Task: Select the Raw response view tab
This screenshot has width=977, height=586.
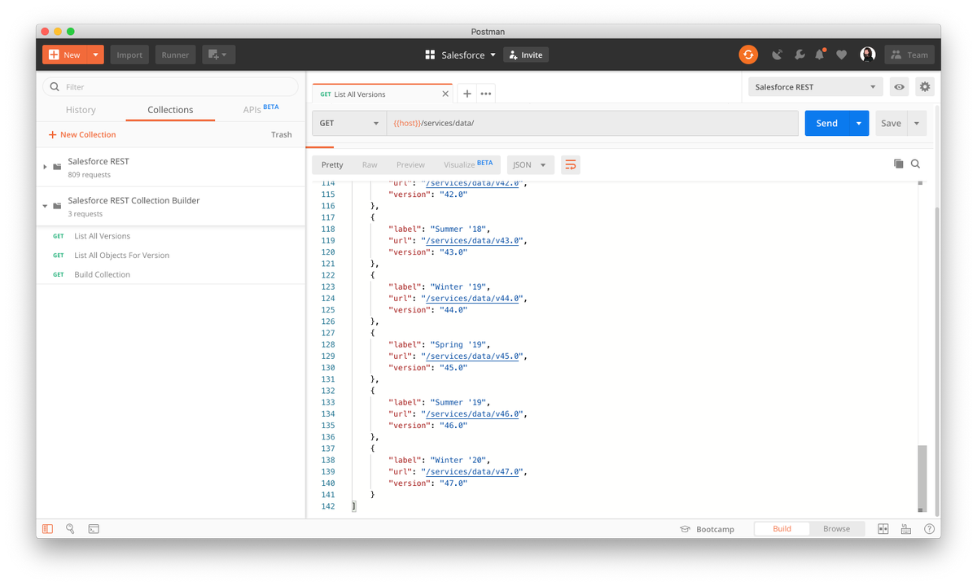Action: coord(370,164)
